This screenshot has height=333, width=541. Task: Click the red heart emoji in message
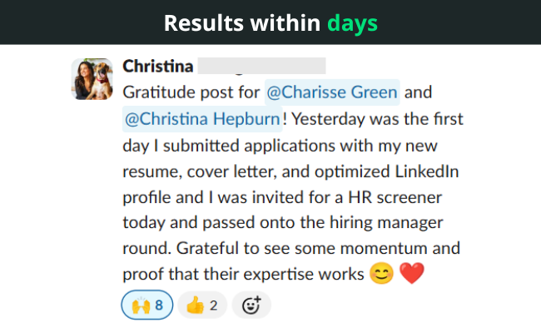tap(412, 273)
